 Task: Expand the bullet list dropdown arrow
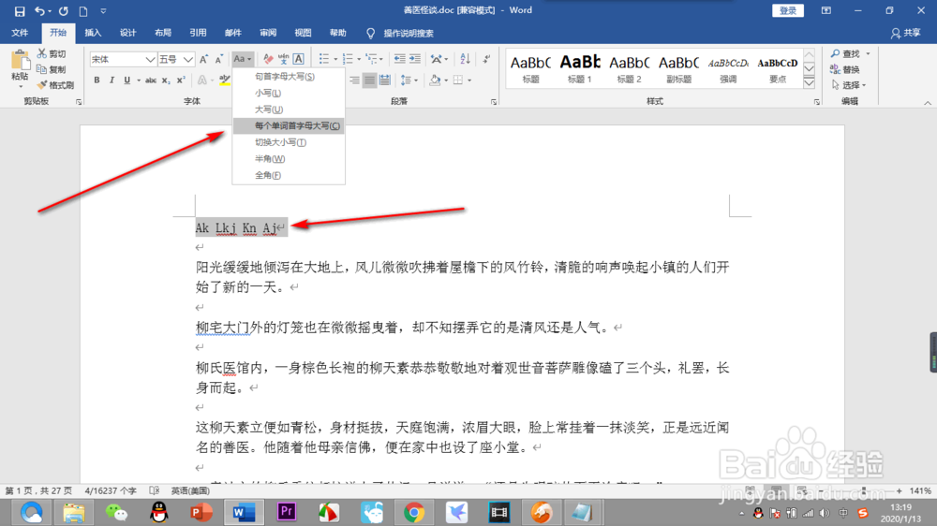coord(335,59)
